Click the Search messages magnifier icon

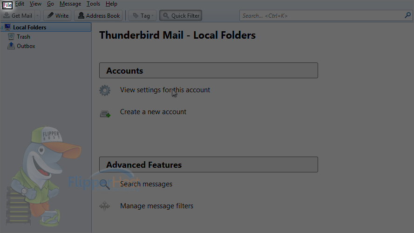105,184
